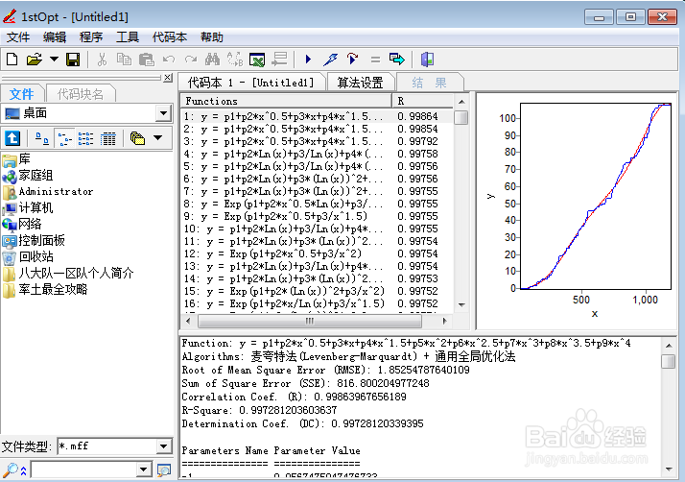This screenshot has width=685, height=482.
Task: Select the list view button
Action: click(85, 138)
